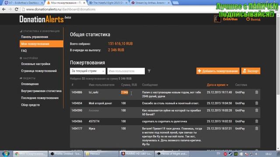Apply the donations filter funnel icon
This screenshot has height=157, width=280.
tap(149, 71)
